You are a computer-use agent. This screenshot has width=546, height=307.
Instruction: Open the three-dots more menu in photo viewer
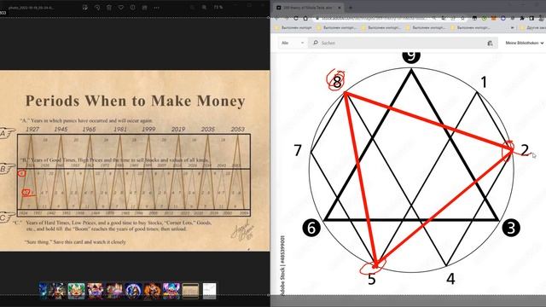pos(156,8)
